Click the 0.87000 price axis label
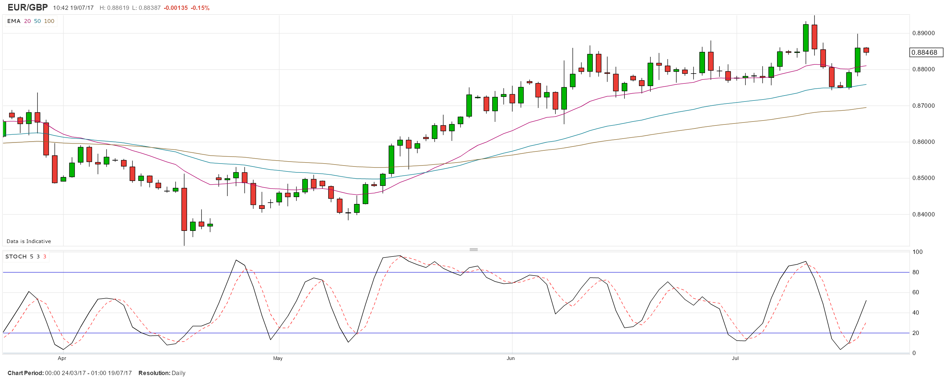The height and width of the screenshot is (379, 947). pos(923,105)
